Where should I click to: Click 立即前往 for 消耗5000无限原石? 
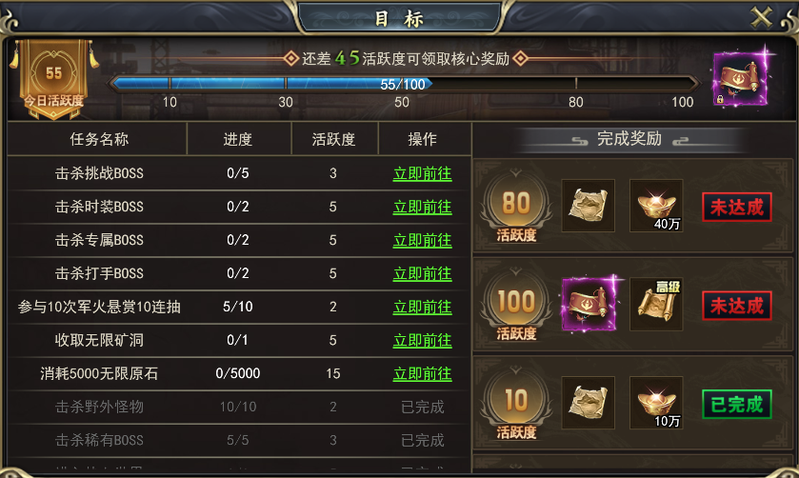tap(422, 374)
